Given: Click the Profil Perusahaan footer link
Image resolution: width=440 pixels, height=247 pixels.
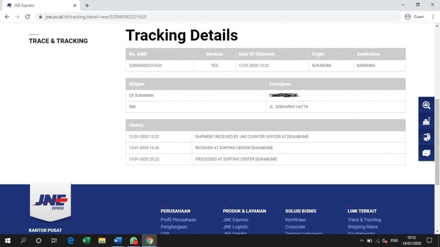Looking at the screenshot, I should pyautogui.click(x=178, y=220).
